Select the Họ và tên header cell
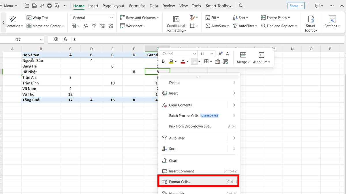Image resolution: width=346 pixels, height=194 pixels. pos(41,55)
